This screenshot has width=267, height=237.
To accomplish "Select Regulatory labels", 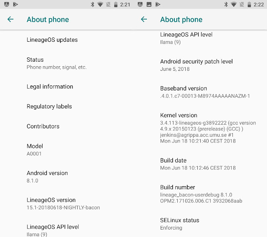I will click(67, 107).
